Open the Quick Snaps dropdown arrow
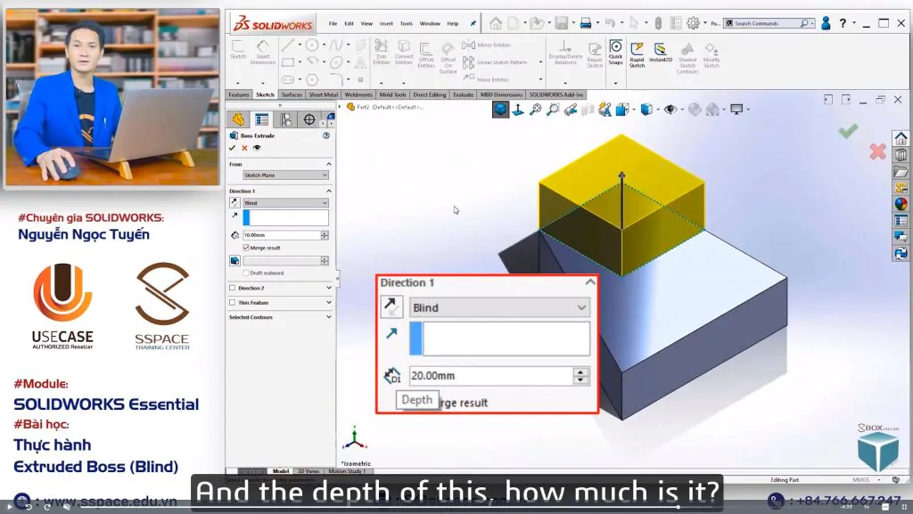This screenshot has height=514, width=913. (615, 83)
